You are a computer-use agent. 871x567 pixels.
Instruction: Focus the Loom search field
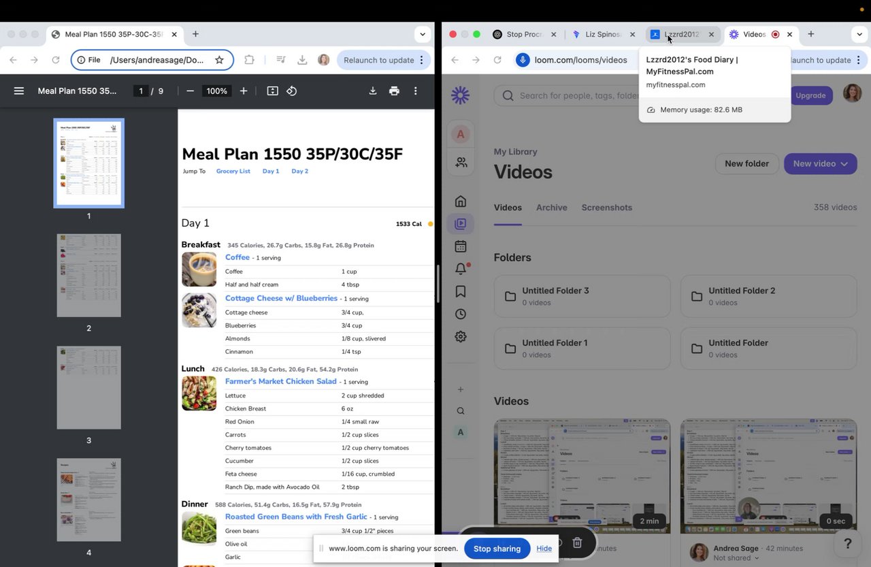572,95
